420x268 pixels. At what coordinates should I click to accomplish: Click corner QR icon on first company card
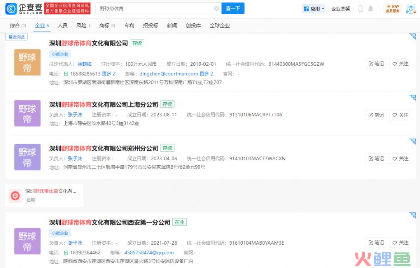(x=413, y=37)
